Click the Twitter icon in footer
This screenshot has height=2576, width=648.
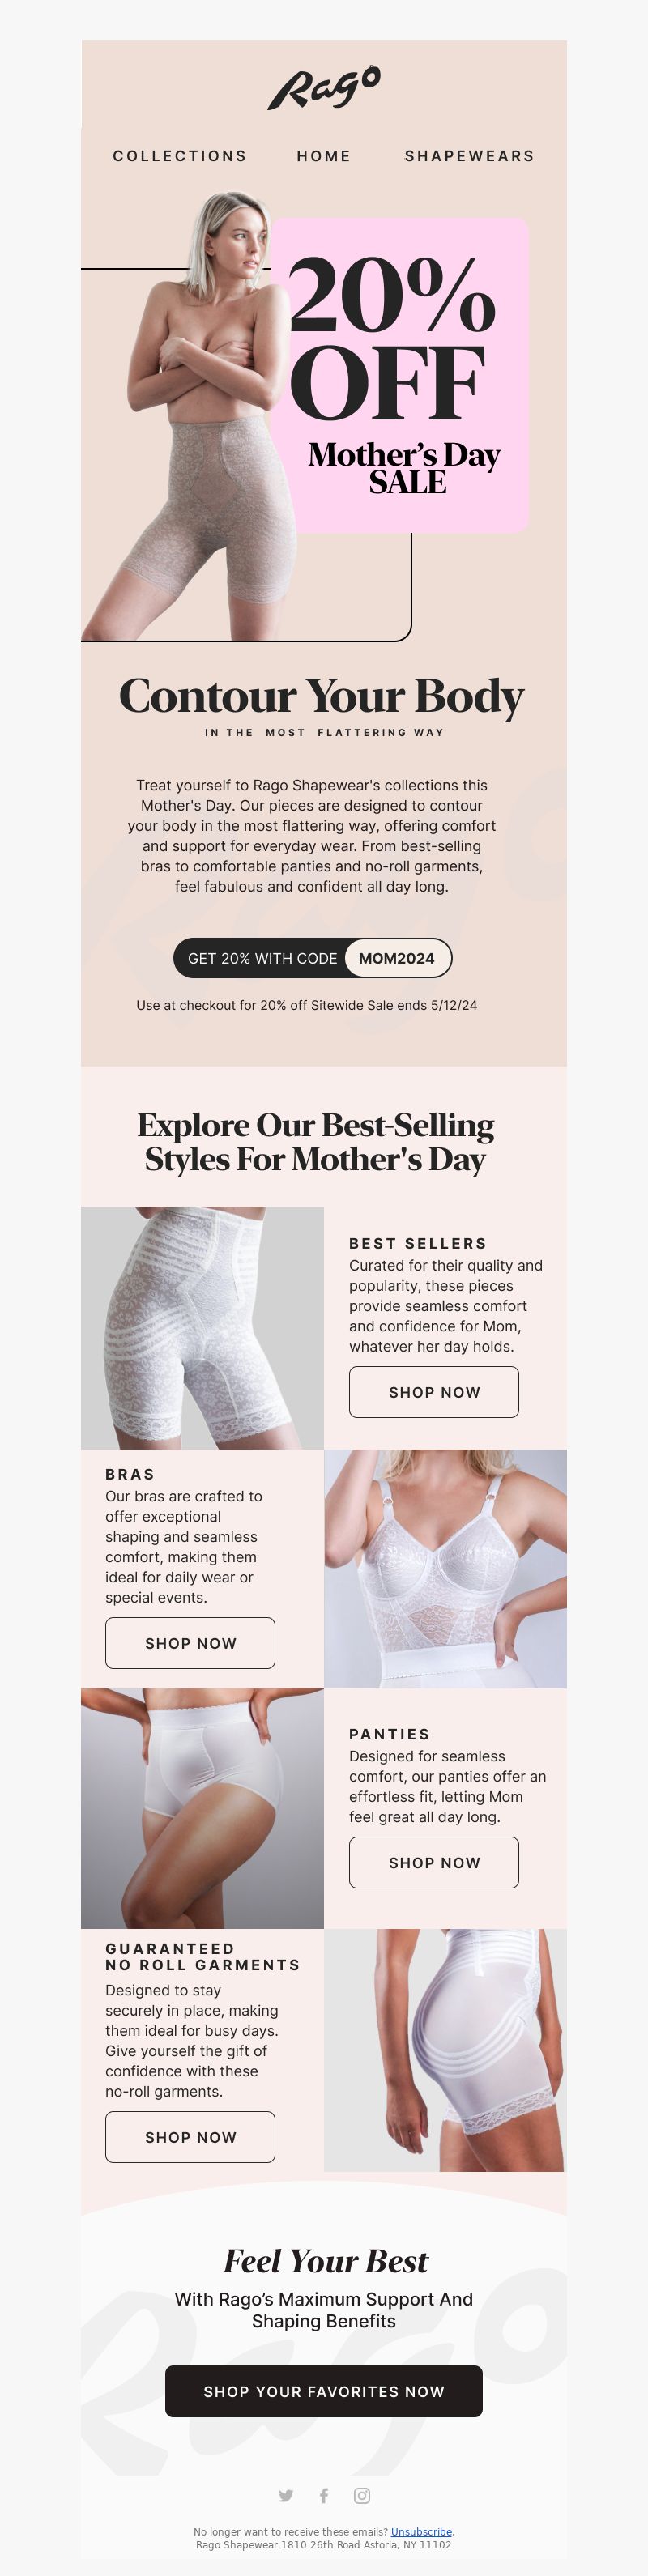tap(286, 2495)
